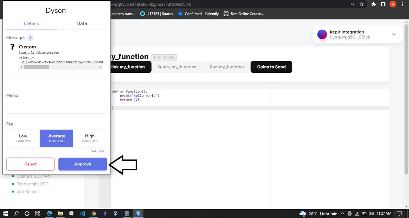Open Word from the taskbar

click(x=72, y=214)
